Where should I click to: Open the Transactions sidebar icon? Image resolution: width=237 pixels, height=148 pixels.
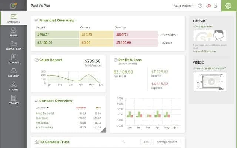point(13,46)
